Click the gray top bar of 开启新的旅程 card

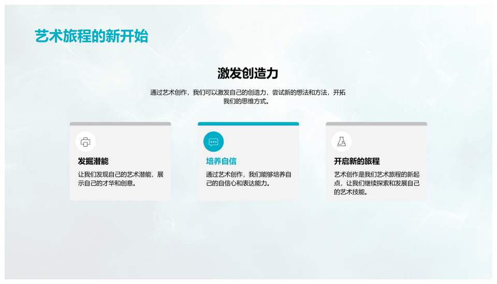(x=376, y=124)
